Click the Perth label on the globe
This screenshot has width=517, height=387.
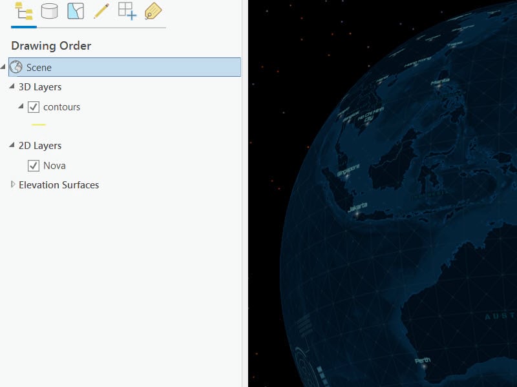click(423, 361)
